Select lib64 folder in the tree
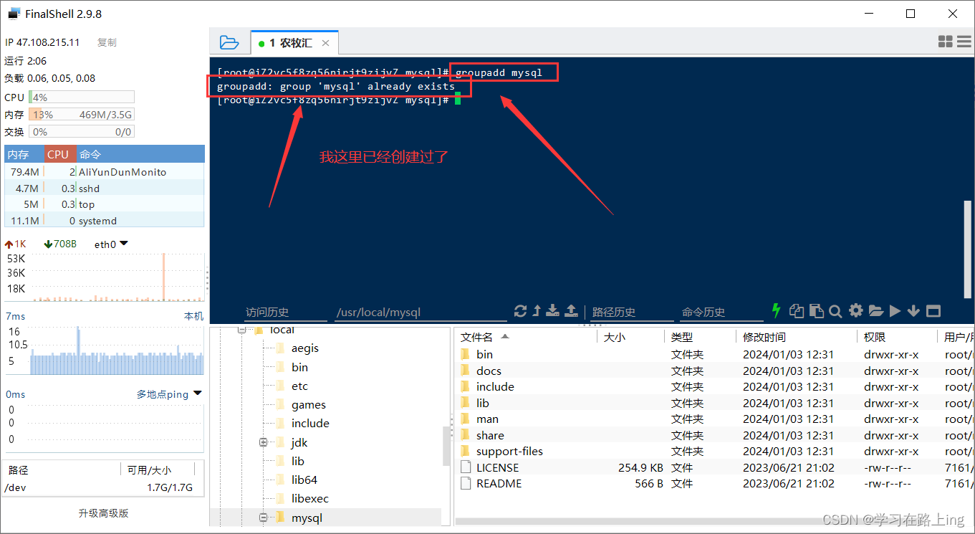 point(304,480)
